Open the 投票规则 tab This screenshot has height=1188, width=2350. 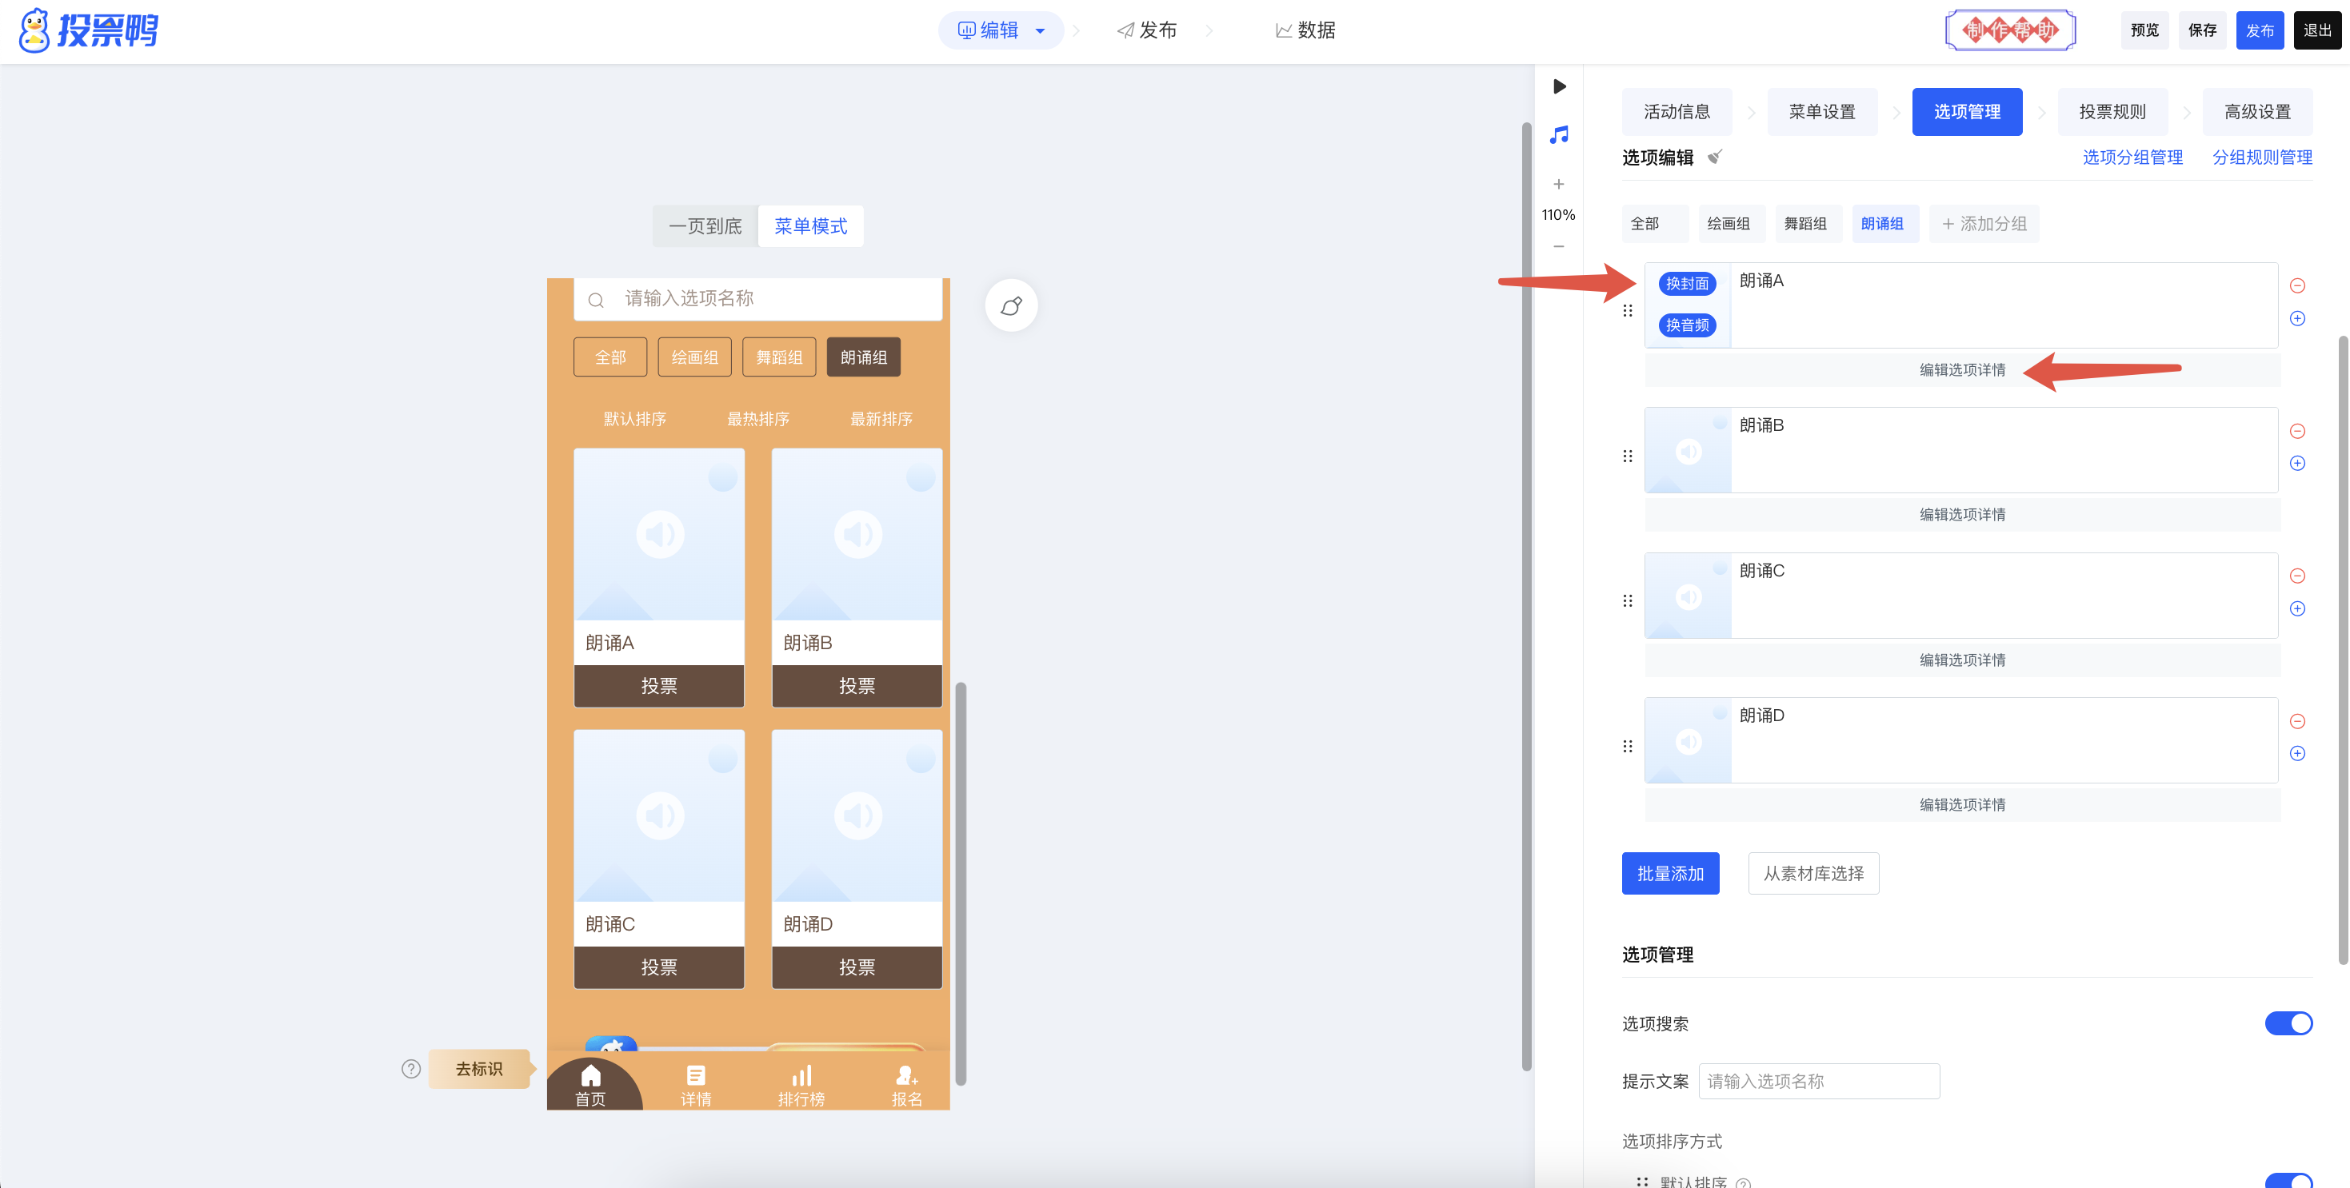pos(2112,112)
